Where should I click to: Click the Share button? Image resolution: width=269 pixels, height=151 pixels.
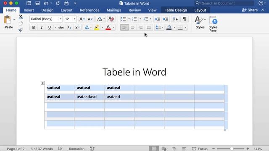pyautogui.click(x=250, y=10)
